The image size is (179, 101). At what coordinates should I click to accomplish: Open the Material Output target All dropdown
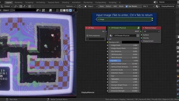[151, 31]
